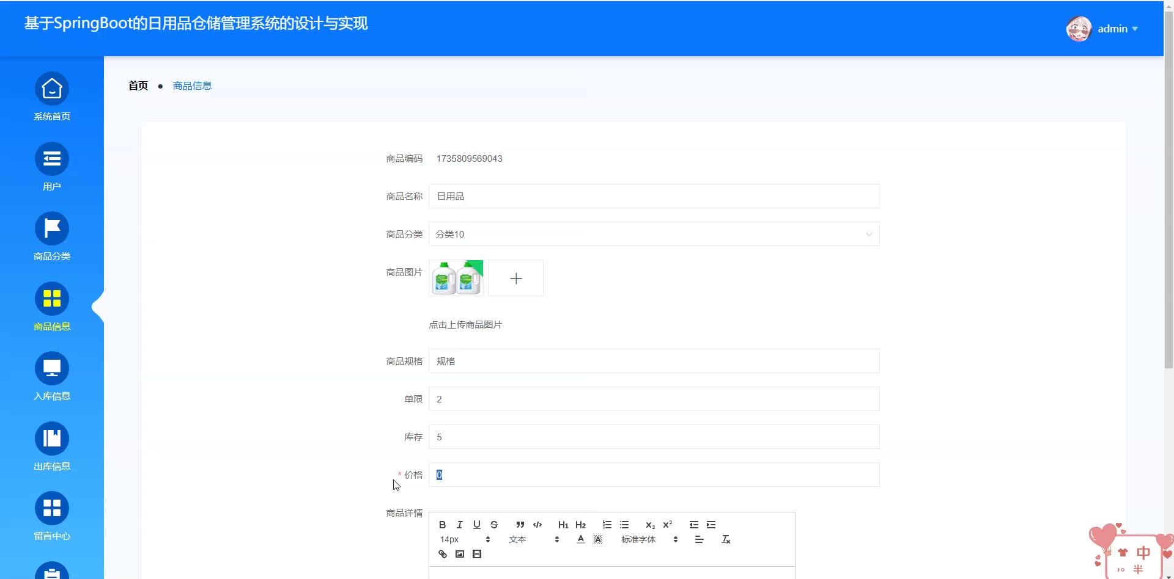This screenshot has height=579, width=1174.
Task: Open the 留言中心 sidebar section
Action: 52,517
